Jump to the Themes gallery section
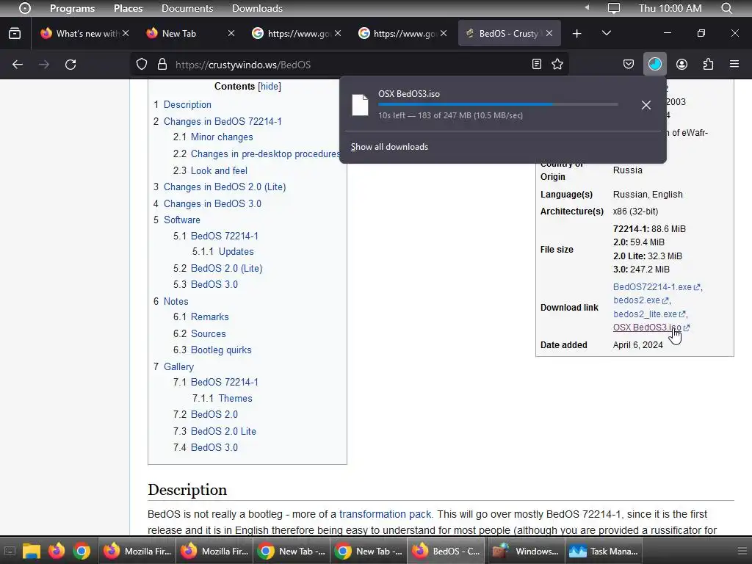 236,399
